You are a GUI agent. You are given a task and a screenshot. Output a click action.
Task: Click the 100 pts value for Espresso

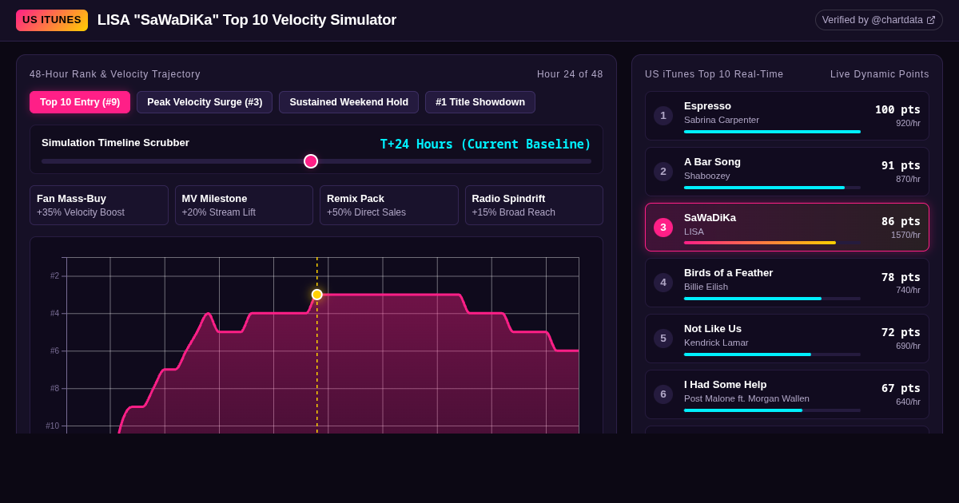click(897, 109)
